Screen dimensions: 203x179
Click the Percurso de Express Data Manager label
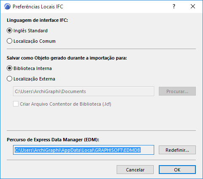click(53, 140)
